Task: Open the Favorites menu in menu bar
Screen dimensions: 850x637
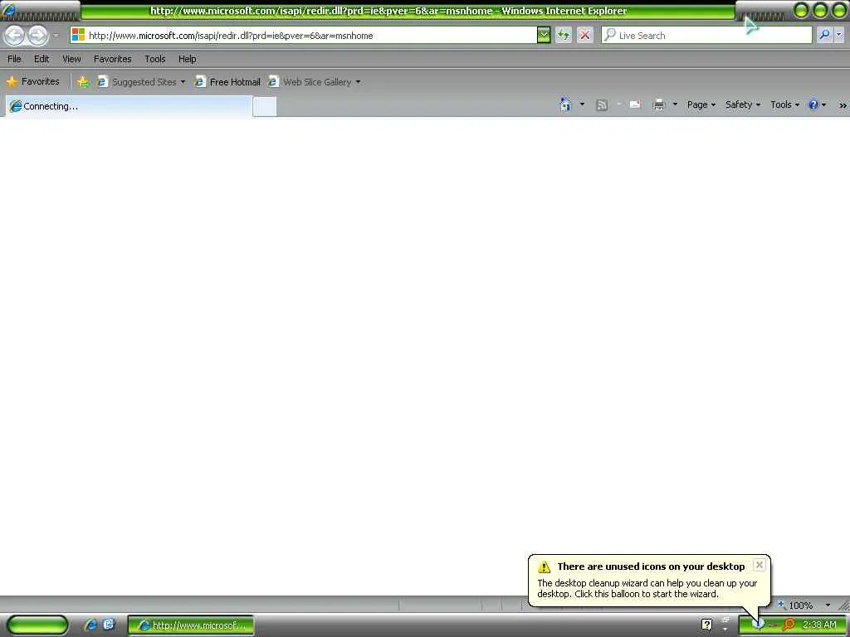Action: [x=112, y=59]
